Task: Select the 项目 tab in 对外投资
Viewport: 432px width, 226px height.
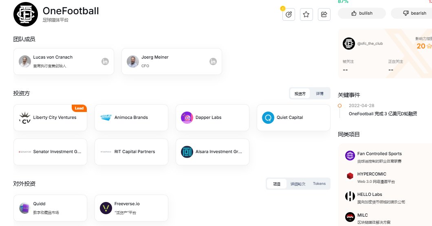Action: tap(277, 184)
